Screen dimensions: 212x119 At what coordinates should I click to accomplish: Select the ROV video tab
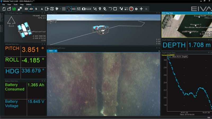point(51,51)
